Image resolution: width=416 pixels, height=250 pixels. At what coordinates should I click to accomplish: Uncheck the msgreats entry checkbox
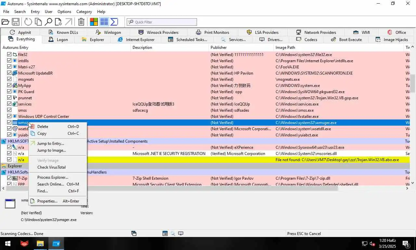[9, 79]
